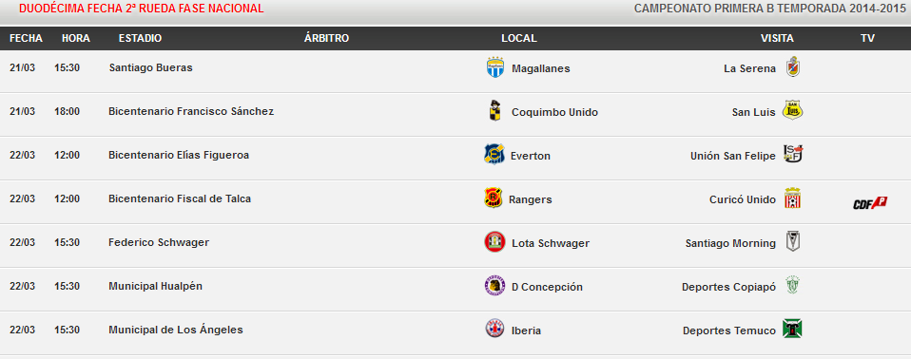The image size is (911, 359).
Task: Click the Deportes Temuco green T badge
Action: click(x=792, y=329)
